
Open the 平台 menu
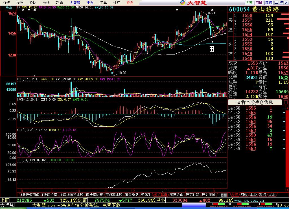click(x=90, y=3)
